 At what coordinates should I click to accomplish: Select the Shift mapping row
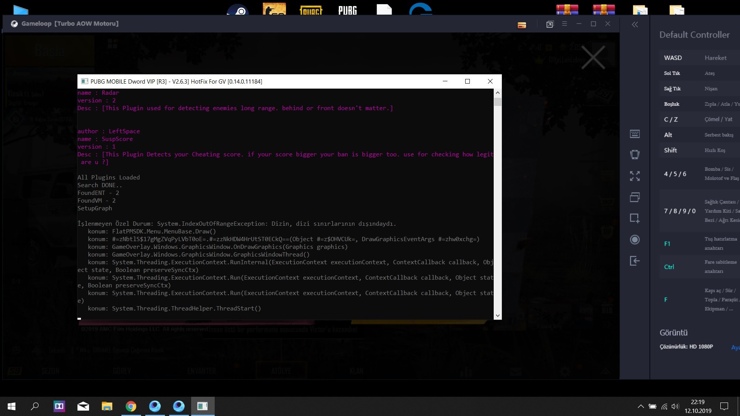(x=700, y=150)
